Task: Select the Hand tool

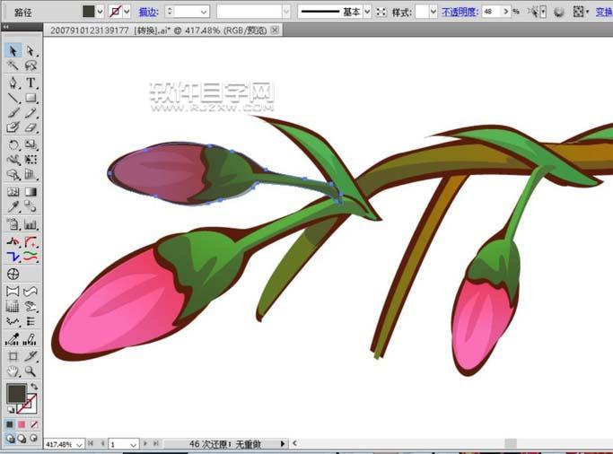Action: (x=13, y=371)
